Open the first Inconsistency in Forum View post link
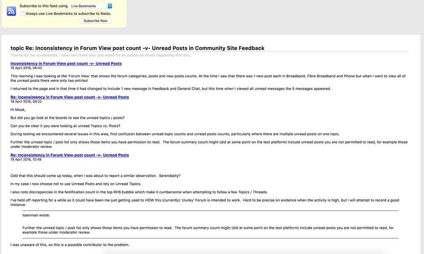 click(66, 64)
